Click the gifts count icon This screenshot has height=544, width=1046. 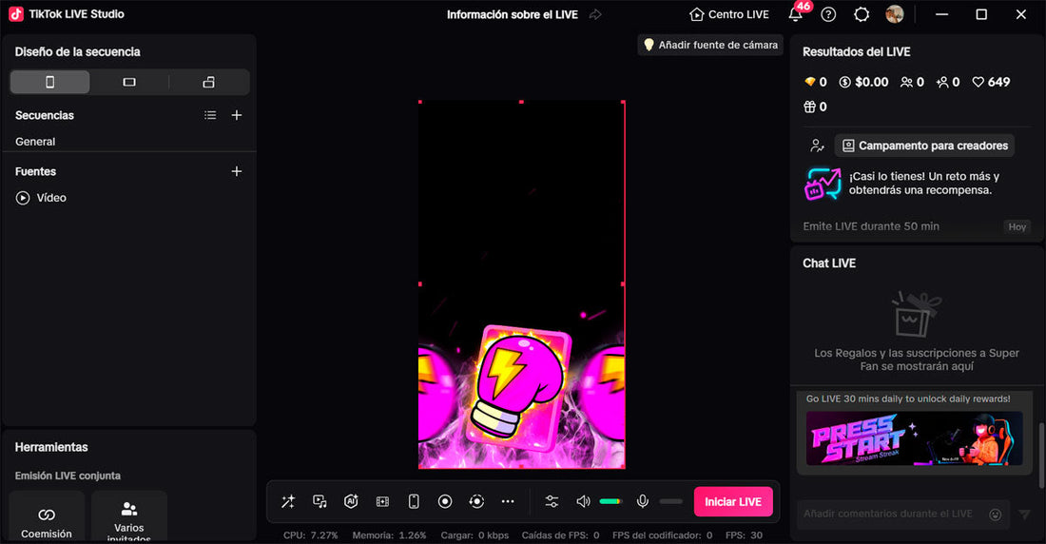(x=809, y=107)
